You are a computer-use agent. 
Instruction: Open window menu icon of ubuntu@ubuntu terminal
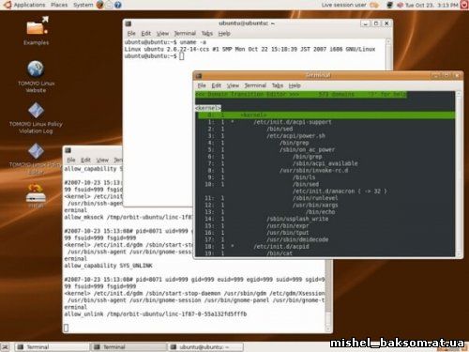[x=129, y=23]
